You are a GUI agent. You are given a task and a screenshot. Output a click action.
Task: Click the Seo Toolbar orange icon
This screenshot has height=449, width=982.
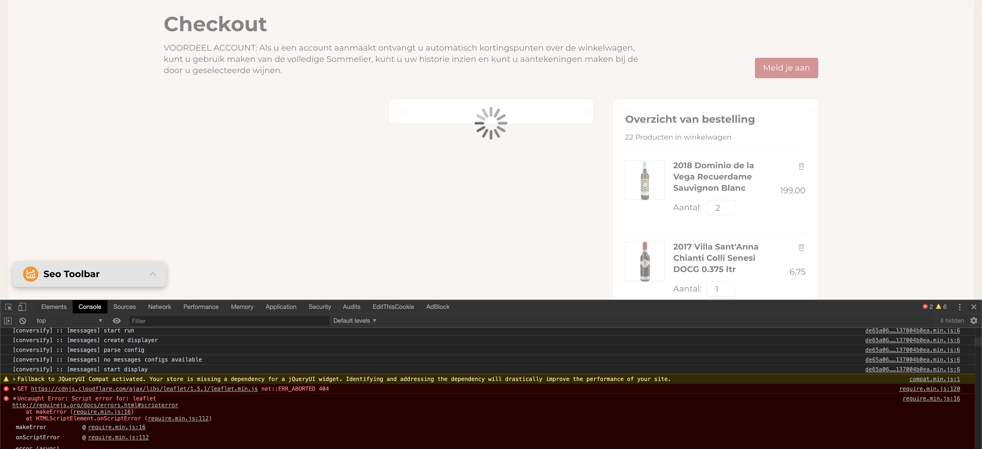(x=30, y=274)
